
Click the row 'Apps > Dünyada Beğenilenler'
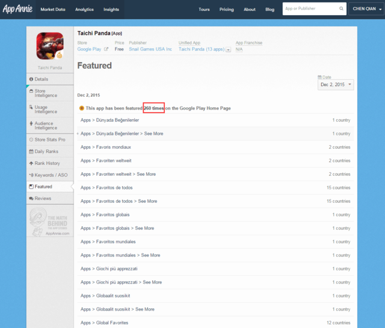coord(215,120)
